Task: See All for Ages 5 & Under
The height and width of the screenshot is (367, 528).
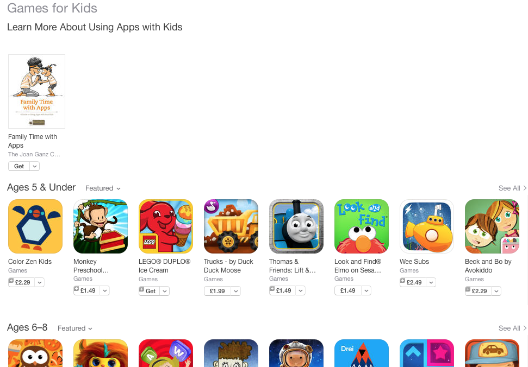Action: (512, 188)
